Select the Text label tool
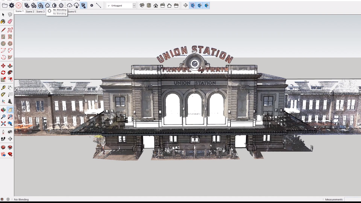361x203 pixels. point(10,94)
